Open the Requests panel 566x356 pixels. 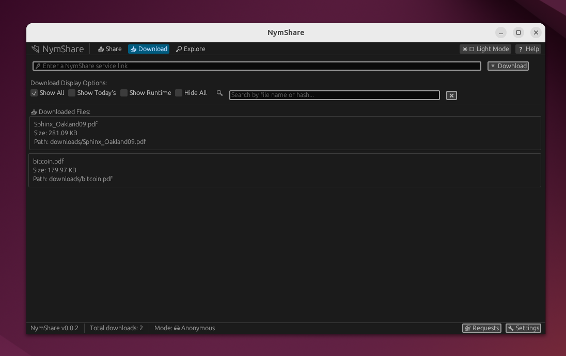click(482, 328)
